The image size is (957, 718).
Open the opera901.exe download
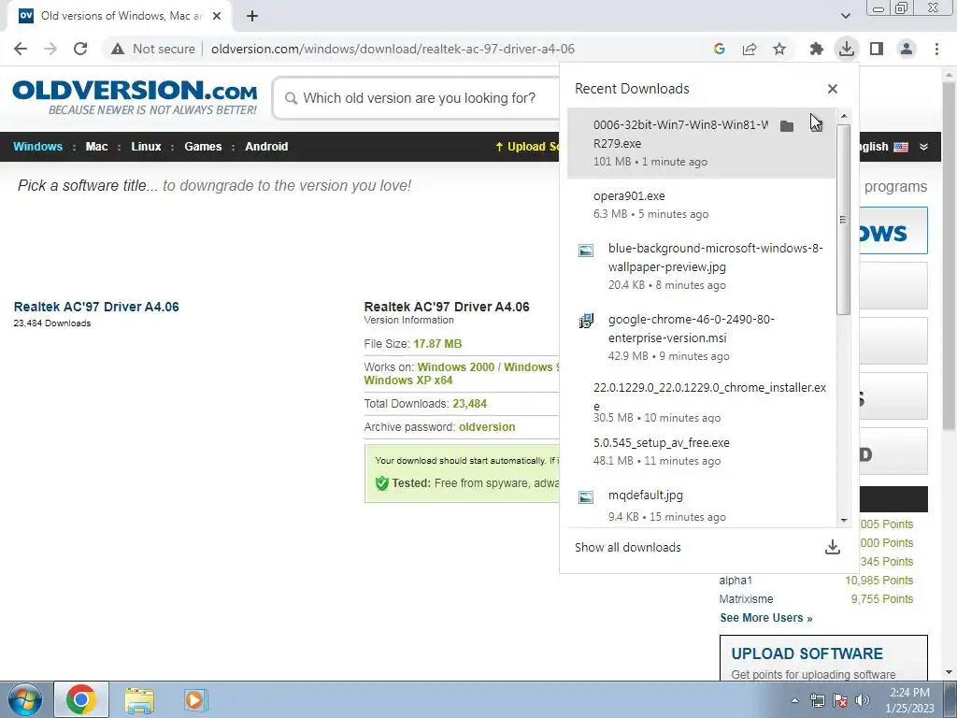[701, 205]
